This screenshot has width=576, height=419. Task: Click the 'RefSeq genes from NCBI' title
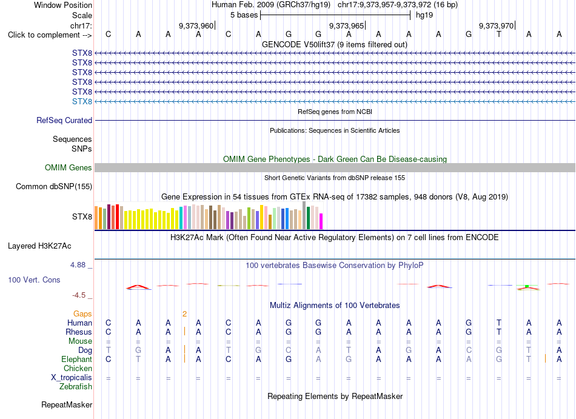335,112
